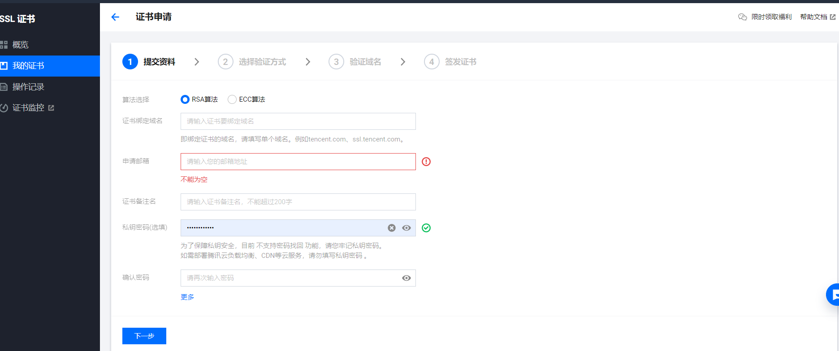Click the WeChat icon beside 限时领取福利
This screenshot has height=351, width=839.
[x=742, y=17]
